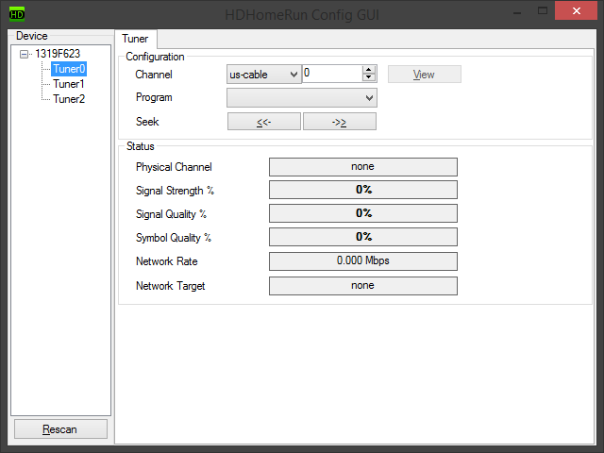This screenshot has width=604, height=453.
Task: Click the HD application icon in title bar
Action: coord(17,14)
